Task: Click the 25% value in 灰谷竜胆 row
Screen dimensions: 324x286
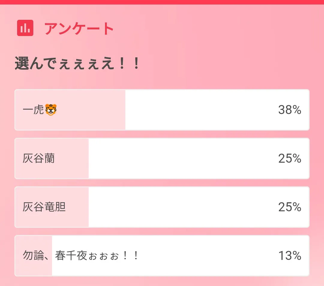Action: tap(289, 207)
